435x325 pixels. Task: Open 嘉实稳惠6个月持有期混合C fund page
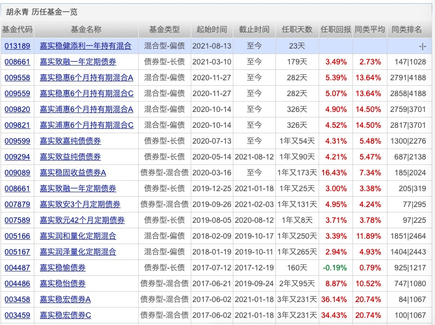point(86,93)
